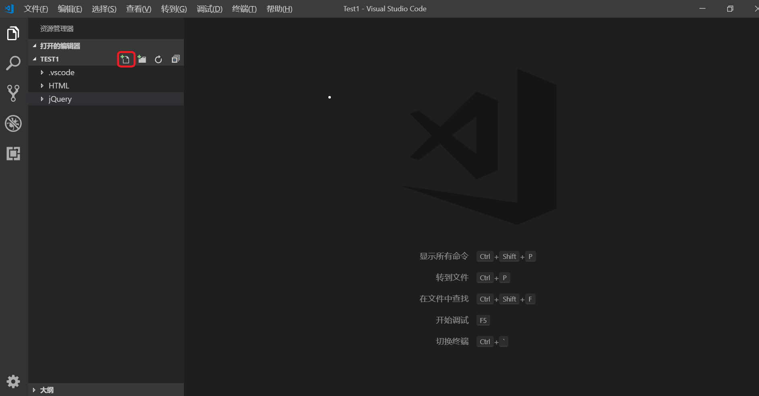Open the 编辑(E) menu
The image size is (759, 396).
[x=70, y=9]
